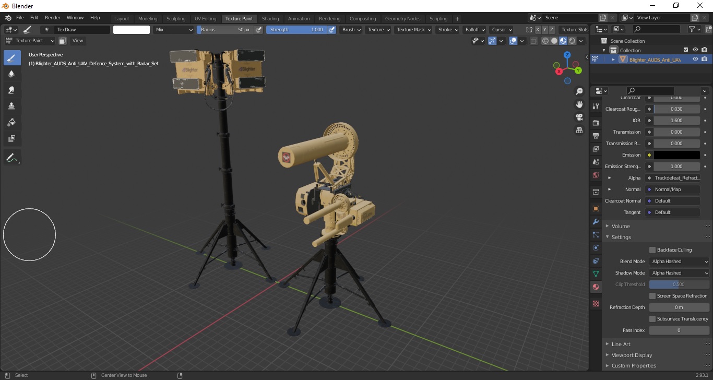This screenshot has width=713, height=380.
Task: Disable Collection in renders camera icon
Action: (x=705, y=50)
